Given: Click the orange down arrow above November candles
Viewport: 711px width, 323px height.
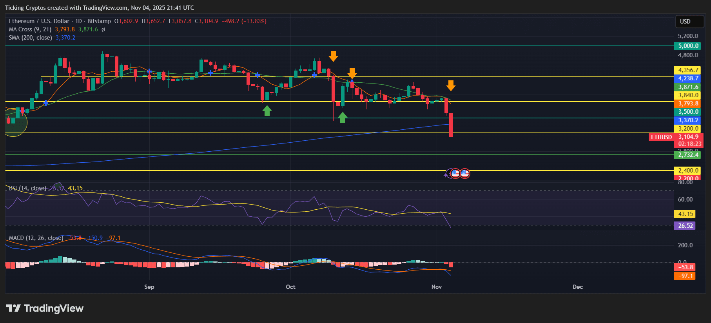Looking at the screenshot, I should (451, 85).
